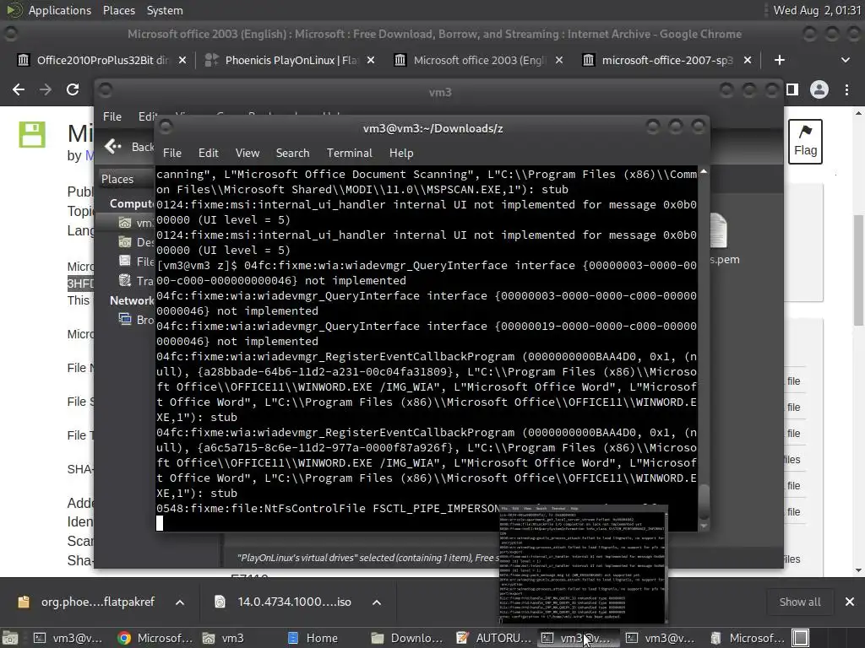This screenshot has height=648, width=865.
Task: Open Edit menu in terminal window
Action: pos(209,154)
